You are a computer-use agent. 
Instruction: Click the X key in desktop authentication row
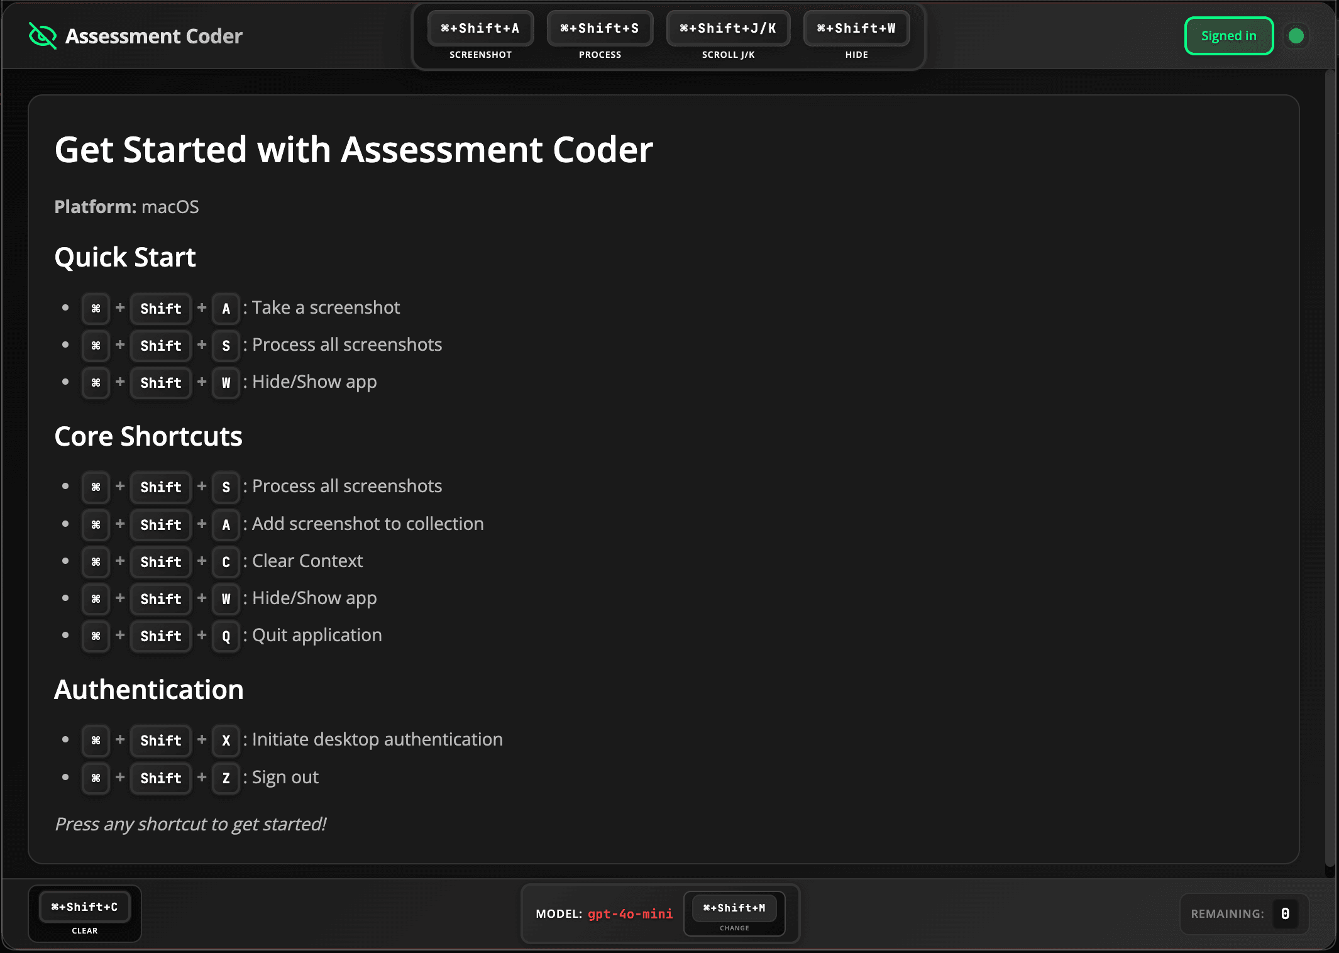click(226, 740)
